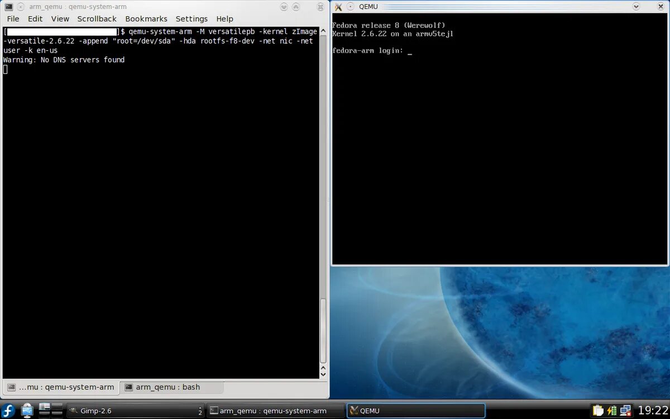Toggle on-all-desktops button in Konsole title bar

click(21, 7)
